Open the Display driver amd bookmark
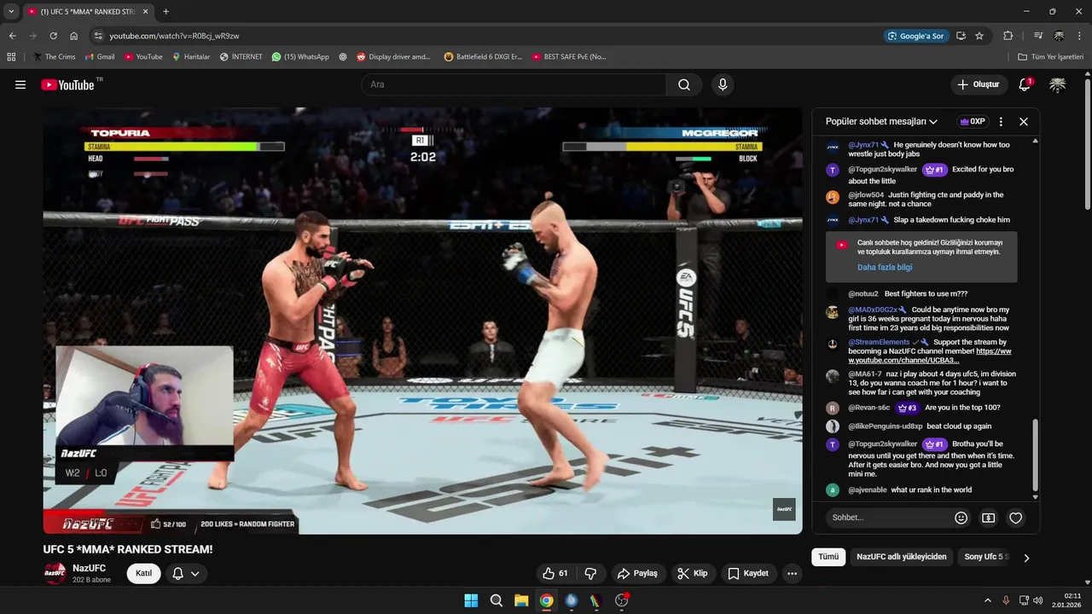The image size is (1092, 614). coord(393,56)
